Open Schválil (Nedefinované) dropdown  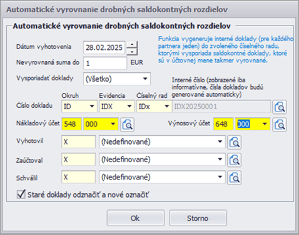click(x=162, y=177)
